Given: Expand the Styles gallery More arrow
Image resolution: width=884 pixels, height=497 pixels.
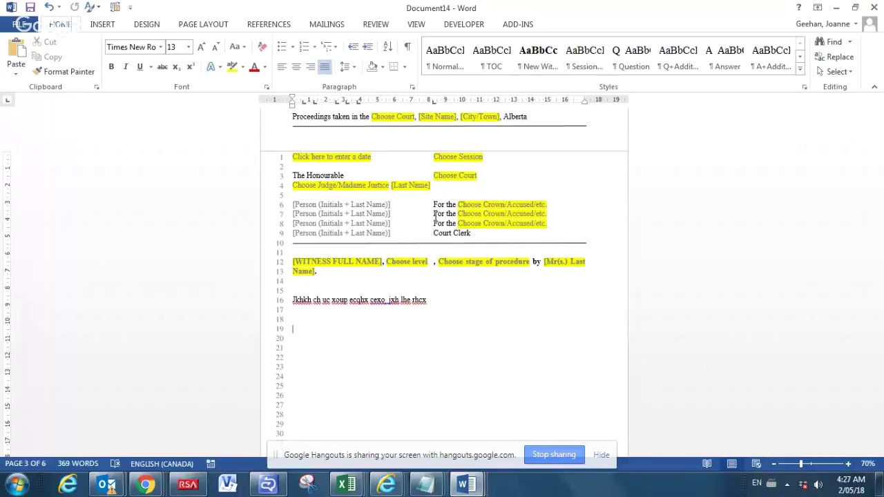Looking at the screenshot, I should 800,69.
